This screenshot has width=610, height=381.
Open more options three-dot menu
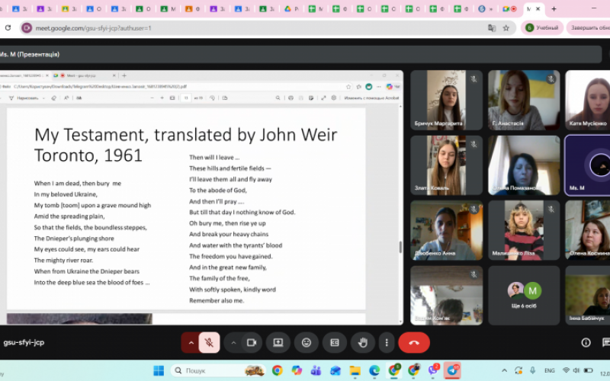click(387, 343)
